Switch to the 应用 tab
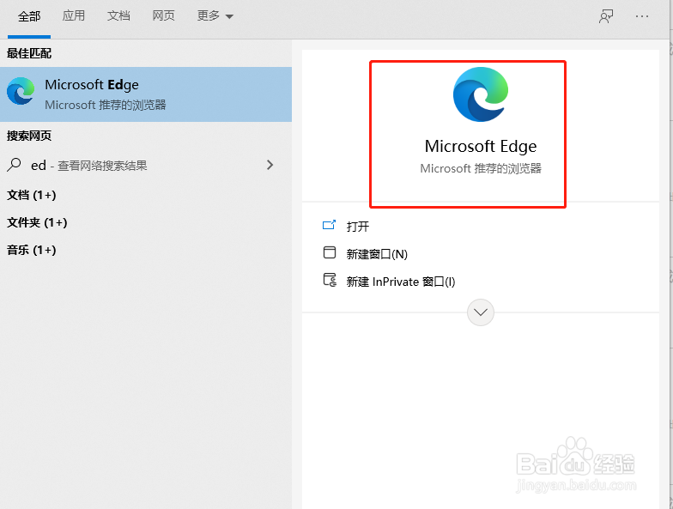Image resolution: width=673 pixels, height=509 pixels. coord(74,15)
